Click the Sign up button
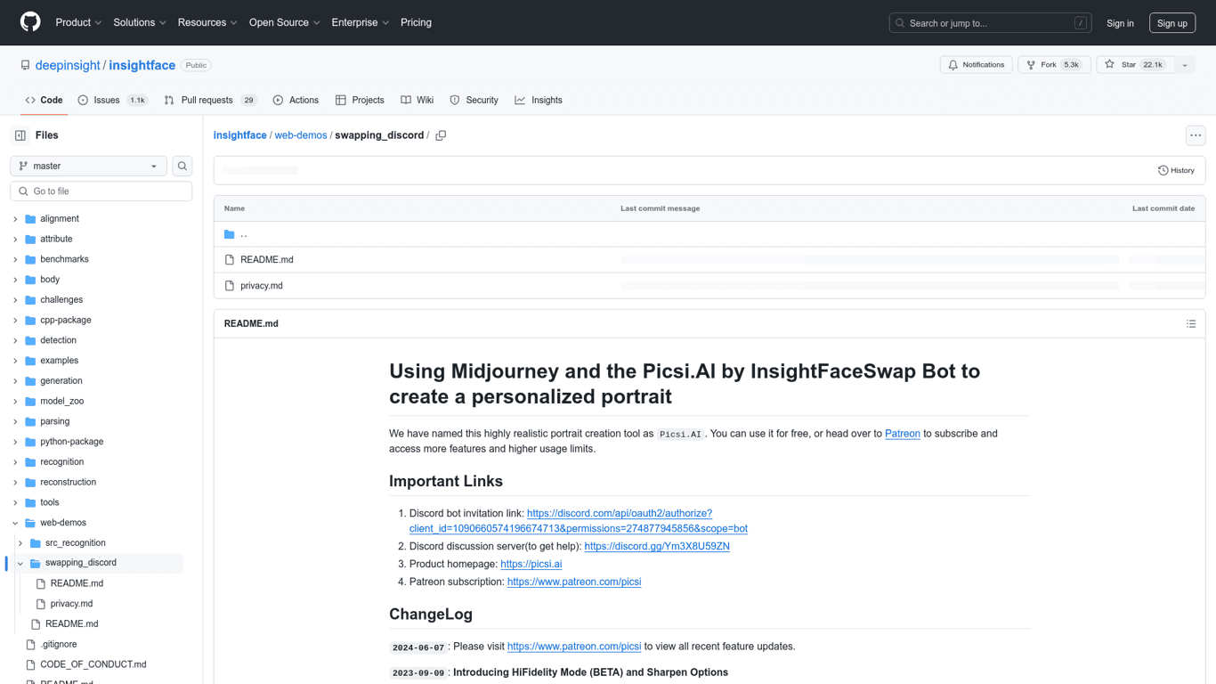Image resolution: width=1216 pixels, height=684 pixels. 1171,23
